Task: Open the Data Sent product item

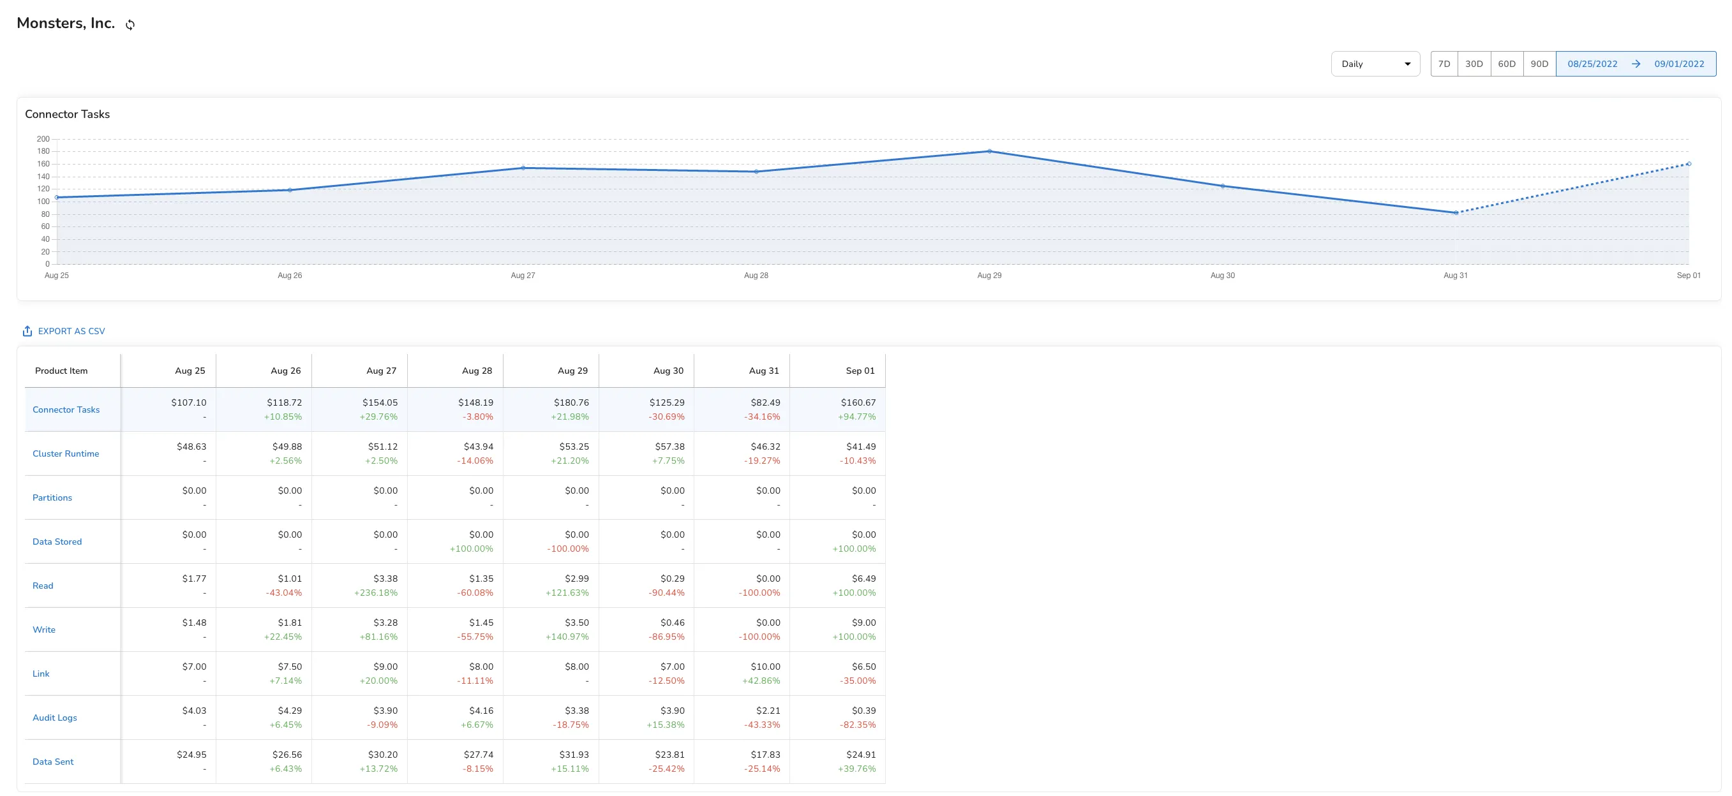Action: click(x=52, y=762)
